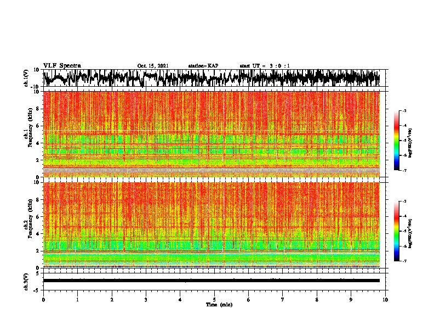Select the ch.2 "Frequency (kHz)" axis label
The height and width of the screenshot is (336, 434).
pos(30,219)
